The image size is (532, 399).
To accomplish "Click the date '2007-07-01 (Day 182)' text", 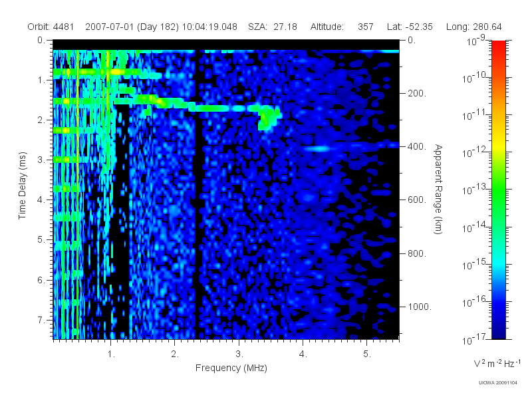I will pyautogui.click(x=132, y=27).
